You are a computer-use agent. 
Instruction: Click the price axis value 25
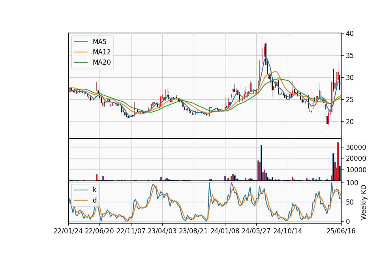tap(349, 100)
